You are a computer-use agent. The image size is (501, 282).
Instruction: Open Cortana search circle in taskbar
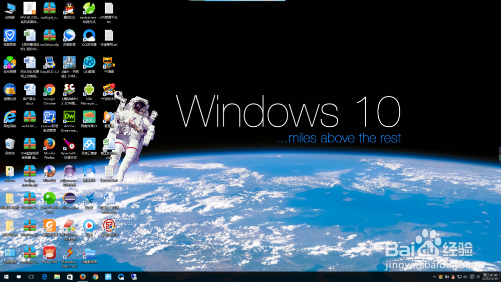tap(19, 277)
